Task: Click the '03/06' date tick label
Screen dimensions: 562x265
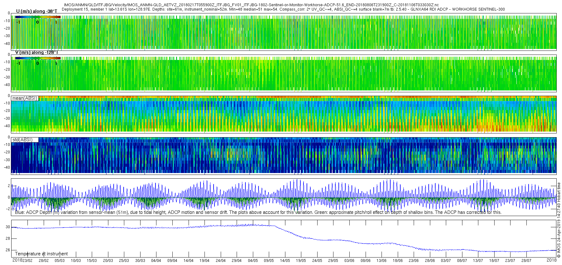Action: click(349, 260)
